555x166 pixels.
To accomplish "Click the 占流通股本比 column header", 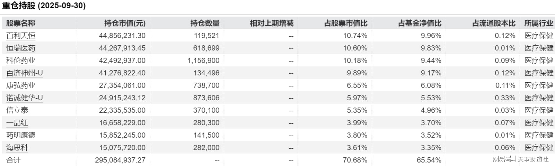I will point(494,23).
